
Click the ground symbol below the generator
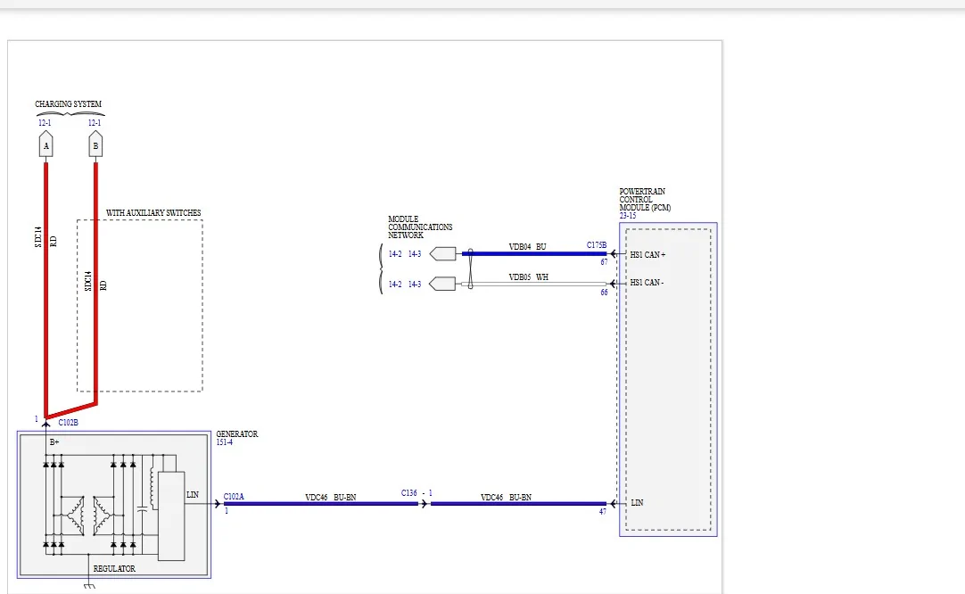pyautogui.click(x=89, y=585)
